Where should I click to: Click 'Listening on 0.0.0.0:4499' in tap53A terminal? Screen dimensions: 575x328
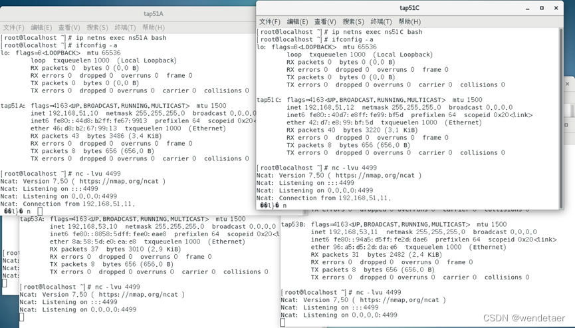89,309
